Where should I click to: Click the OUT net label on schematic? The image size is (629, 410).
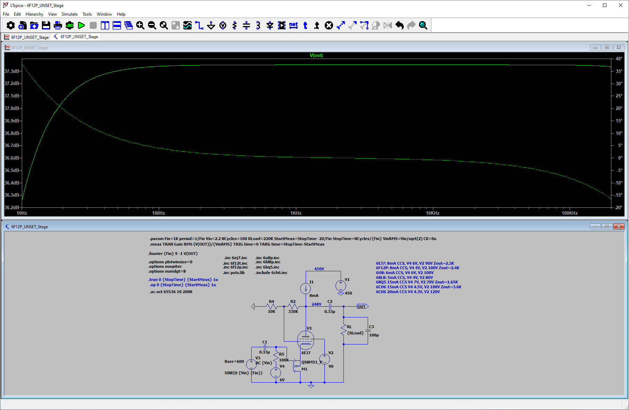pyautogui.click(x=362, y=307)
